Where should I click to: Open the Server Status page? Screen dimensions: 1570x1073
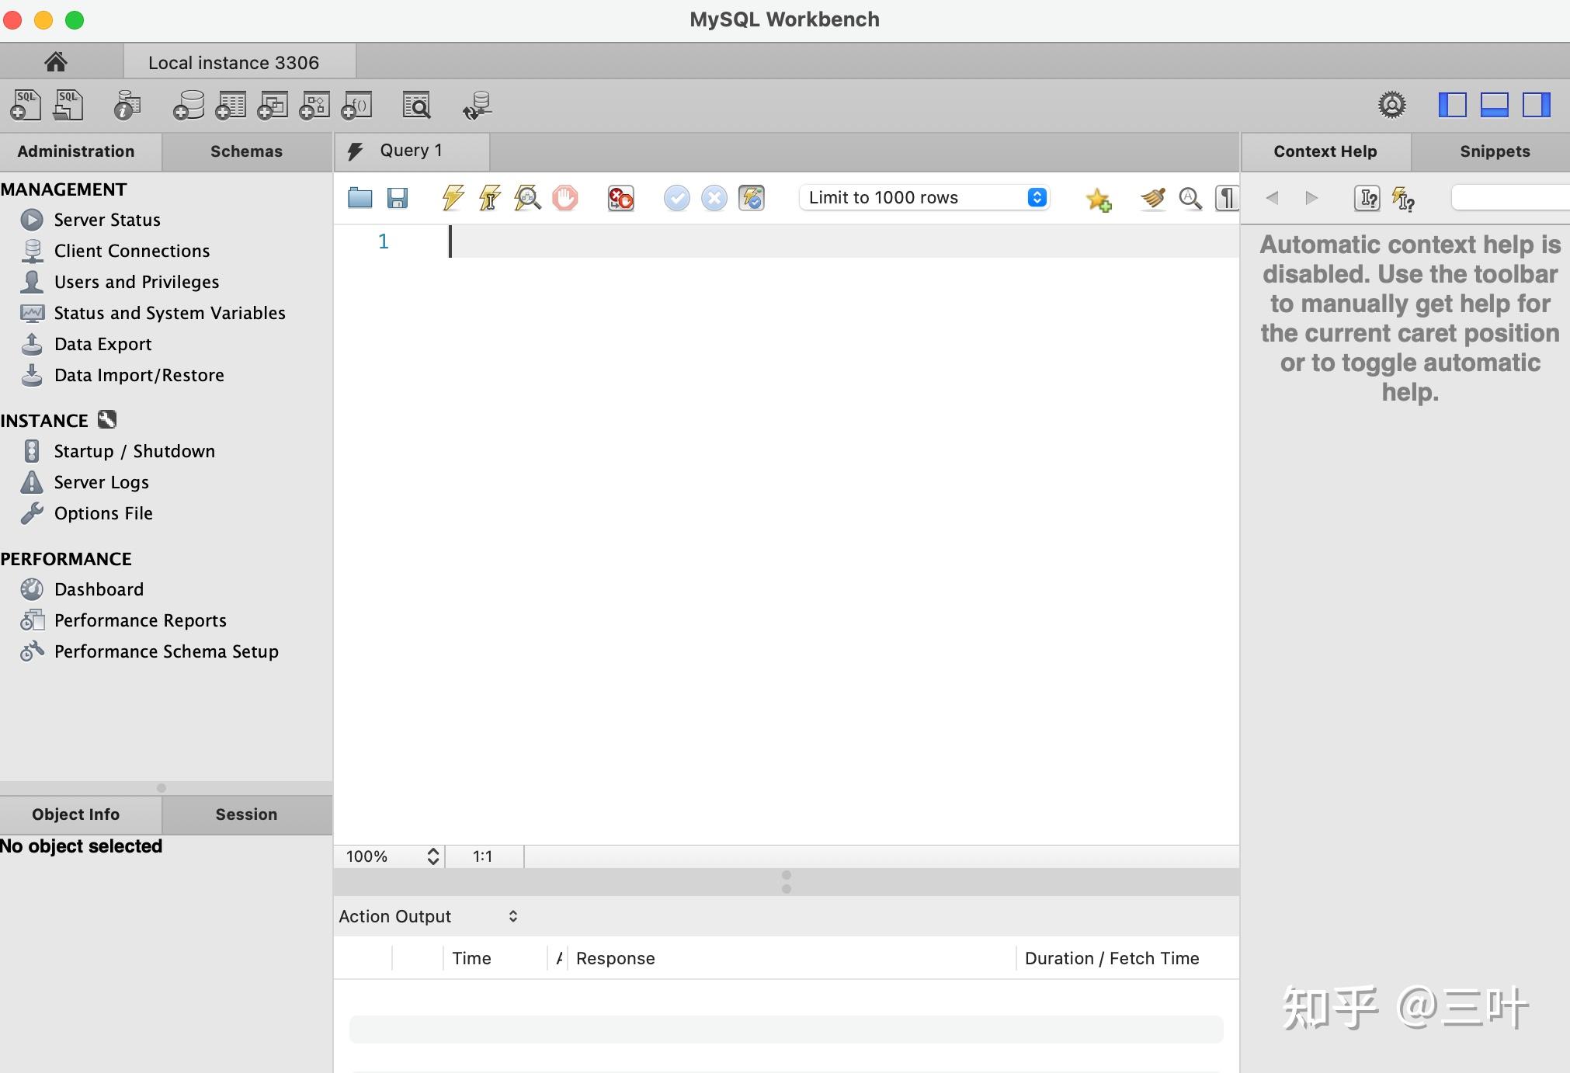click(x=106, y=220)
